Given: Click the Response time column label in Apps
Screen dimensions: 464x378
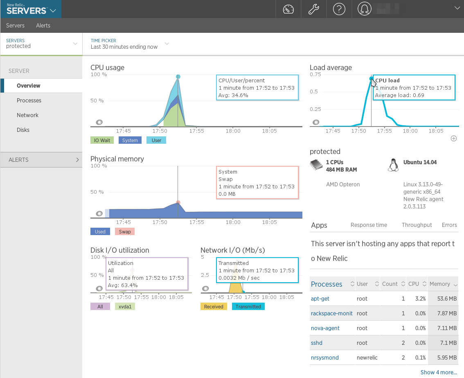Looking at the screenshot, I should tap(369, 225).
